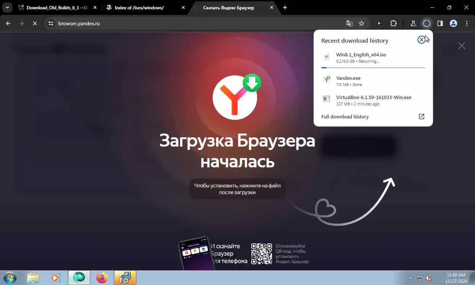The height and width of the screenshot is (285, 475).
Task: Open the Extensions puzzle icon
Action: pos(393,23)
